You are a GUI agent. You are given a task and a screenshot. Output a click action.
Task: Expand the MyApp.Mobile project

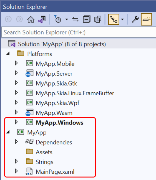pos(16,63)
